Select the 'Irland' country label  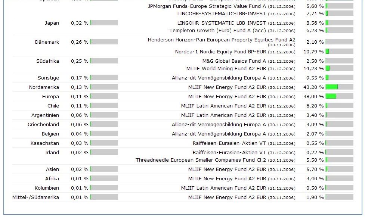(52, 152)
